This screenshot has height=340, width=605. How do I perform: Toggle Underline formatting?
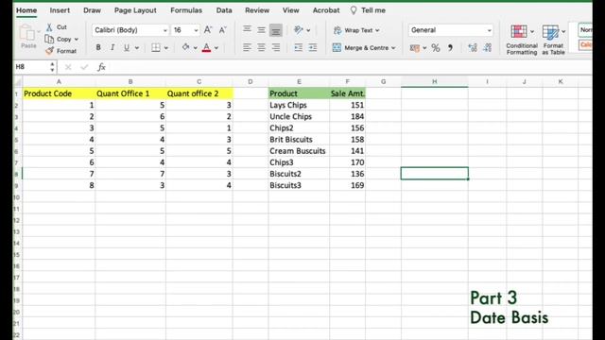tap(126, 47)
